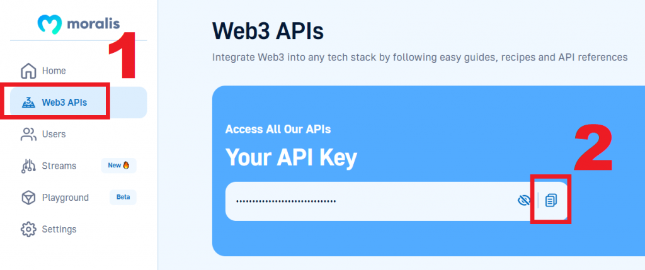
Task: Click the New badge beside Streams
Action: pos(119,166)
